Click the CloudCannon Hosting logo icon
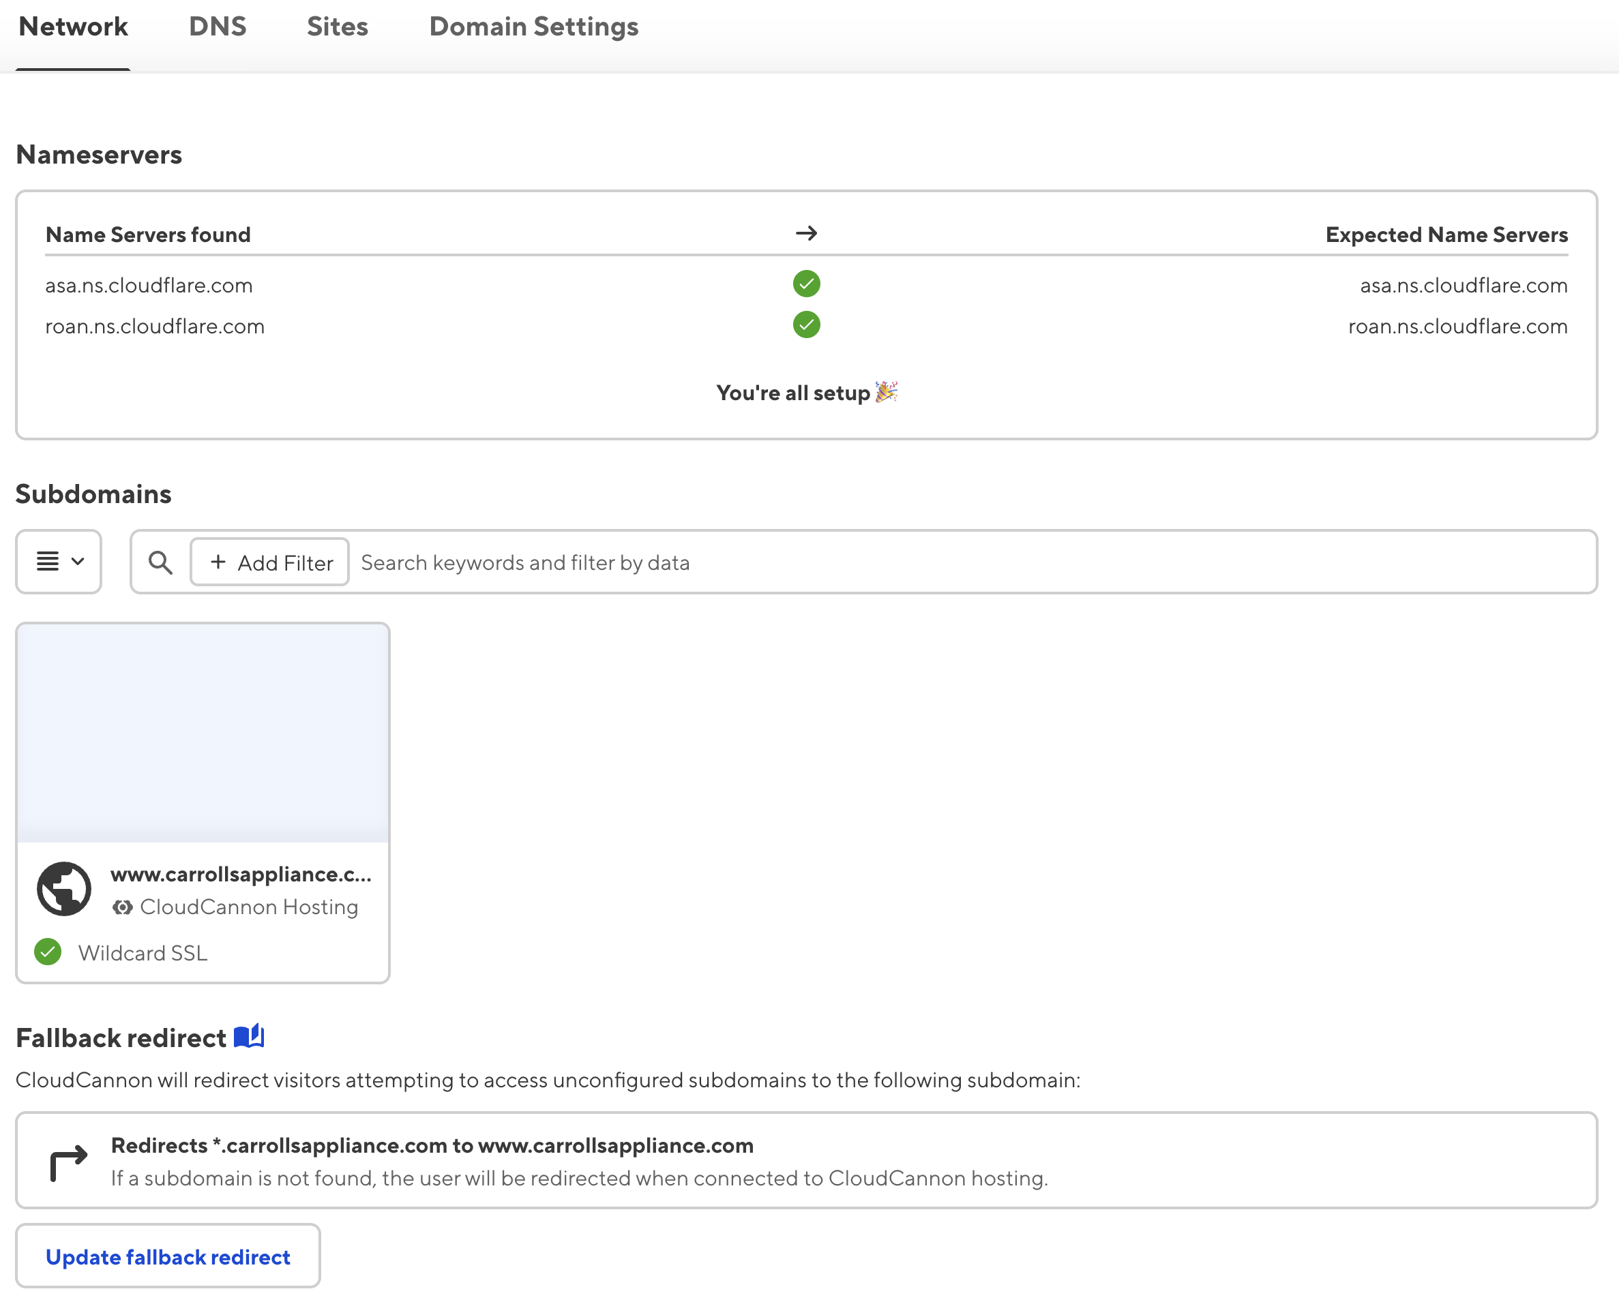 121,907
